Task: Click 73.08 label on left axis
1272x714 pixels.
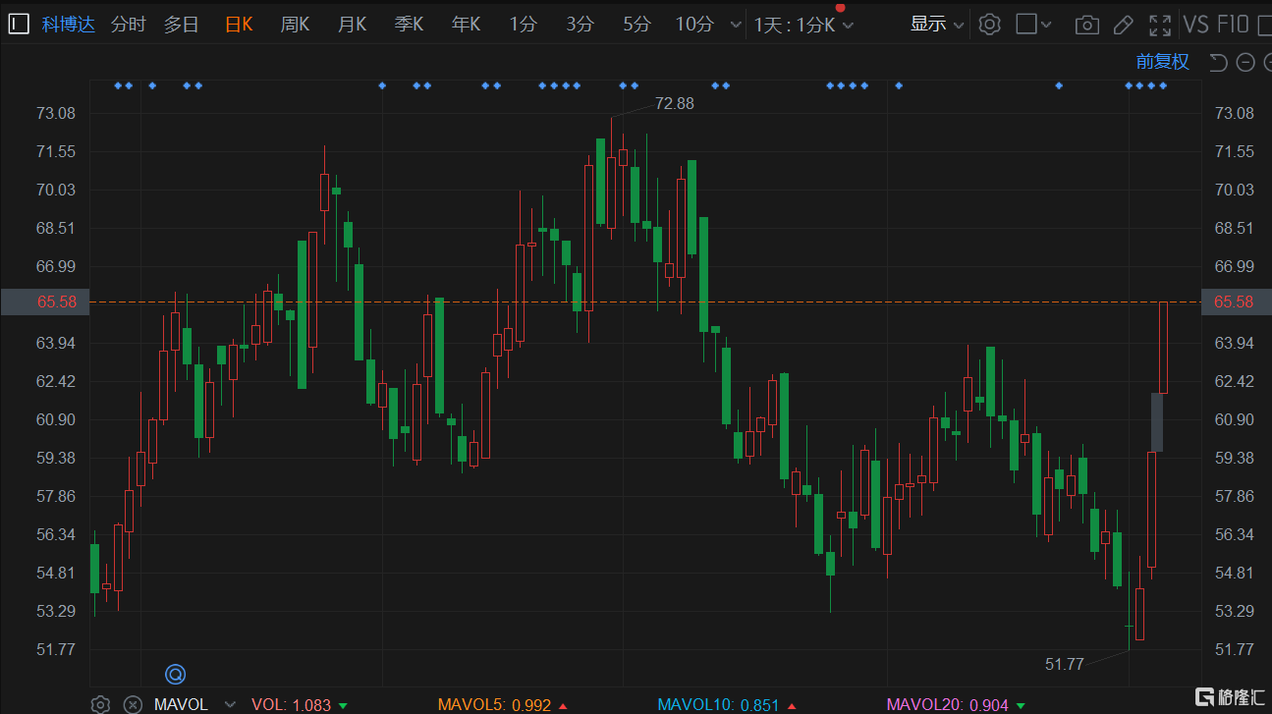Action: (56, 113)
